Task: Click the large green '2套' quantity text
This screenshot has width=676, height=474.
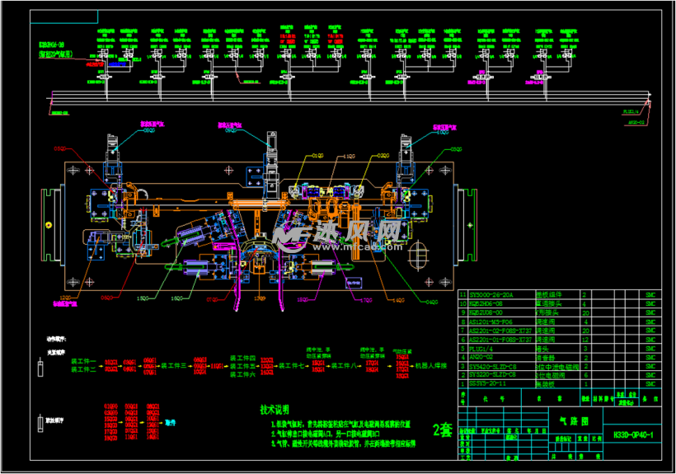Action: point(442,429)
